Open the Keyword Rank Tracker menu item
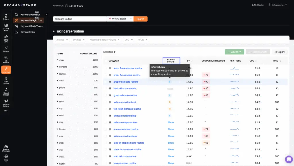 [28, 26]
